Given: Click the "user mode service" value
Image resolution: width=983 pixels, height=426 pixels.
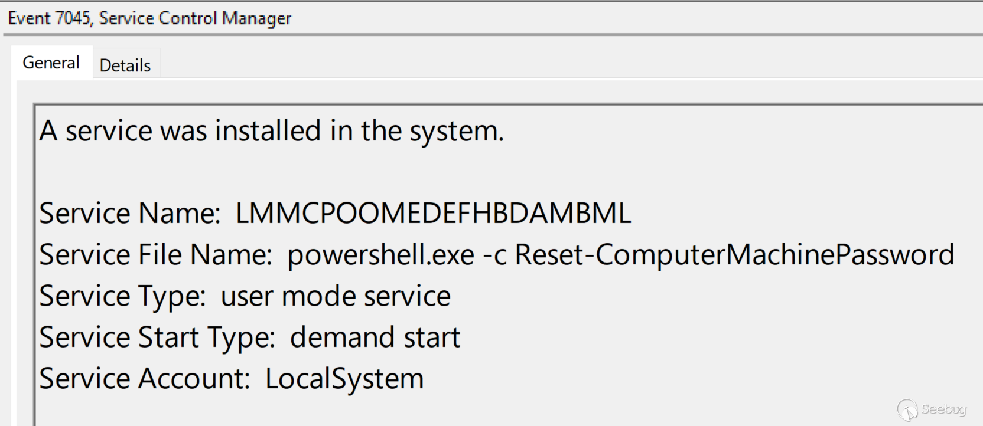Looking at the screenshot, I should pyautogui.click(x=335, y=296).
